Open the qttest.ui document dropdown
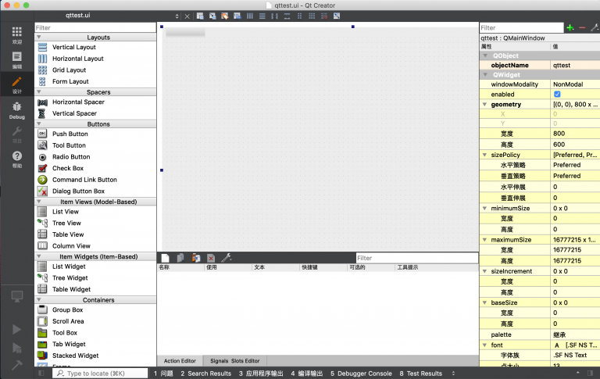The image size is (600, 379). 177,16
